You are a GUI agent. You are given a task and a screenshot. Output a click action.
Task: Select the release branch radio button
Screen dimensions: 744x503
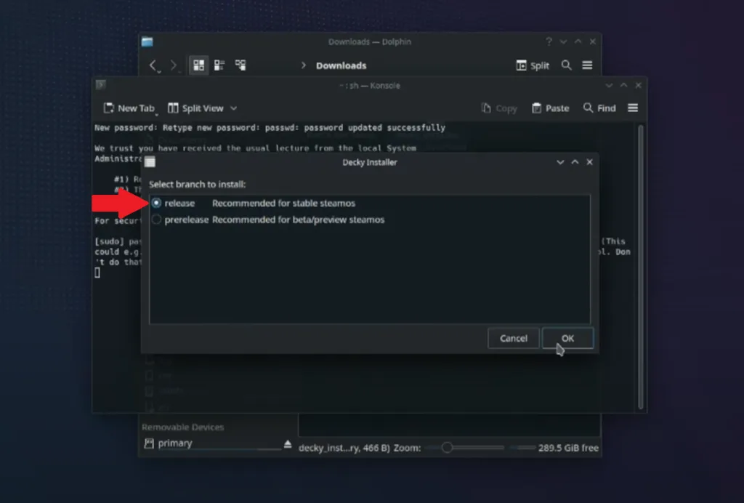point(157,203)
